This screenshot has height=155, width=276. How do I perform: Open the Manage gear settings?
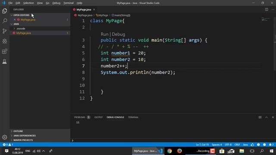tap(5, 137)
